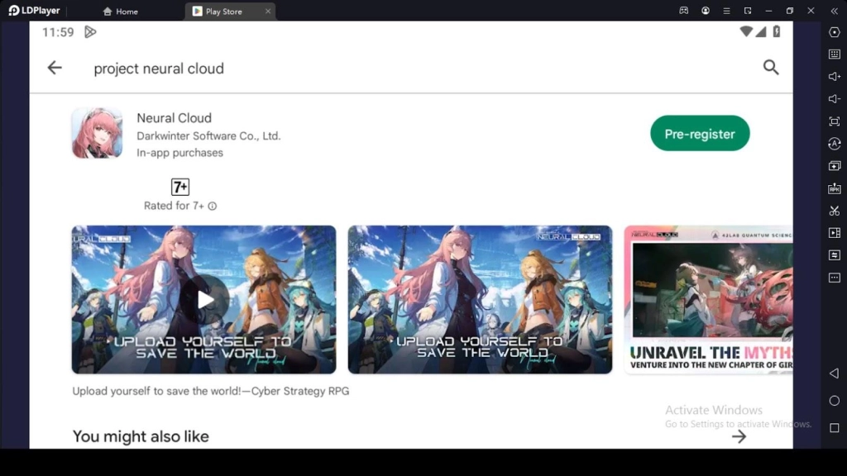Open the keyboard mapping tool in the sidebar

click(x=834, y=55)
